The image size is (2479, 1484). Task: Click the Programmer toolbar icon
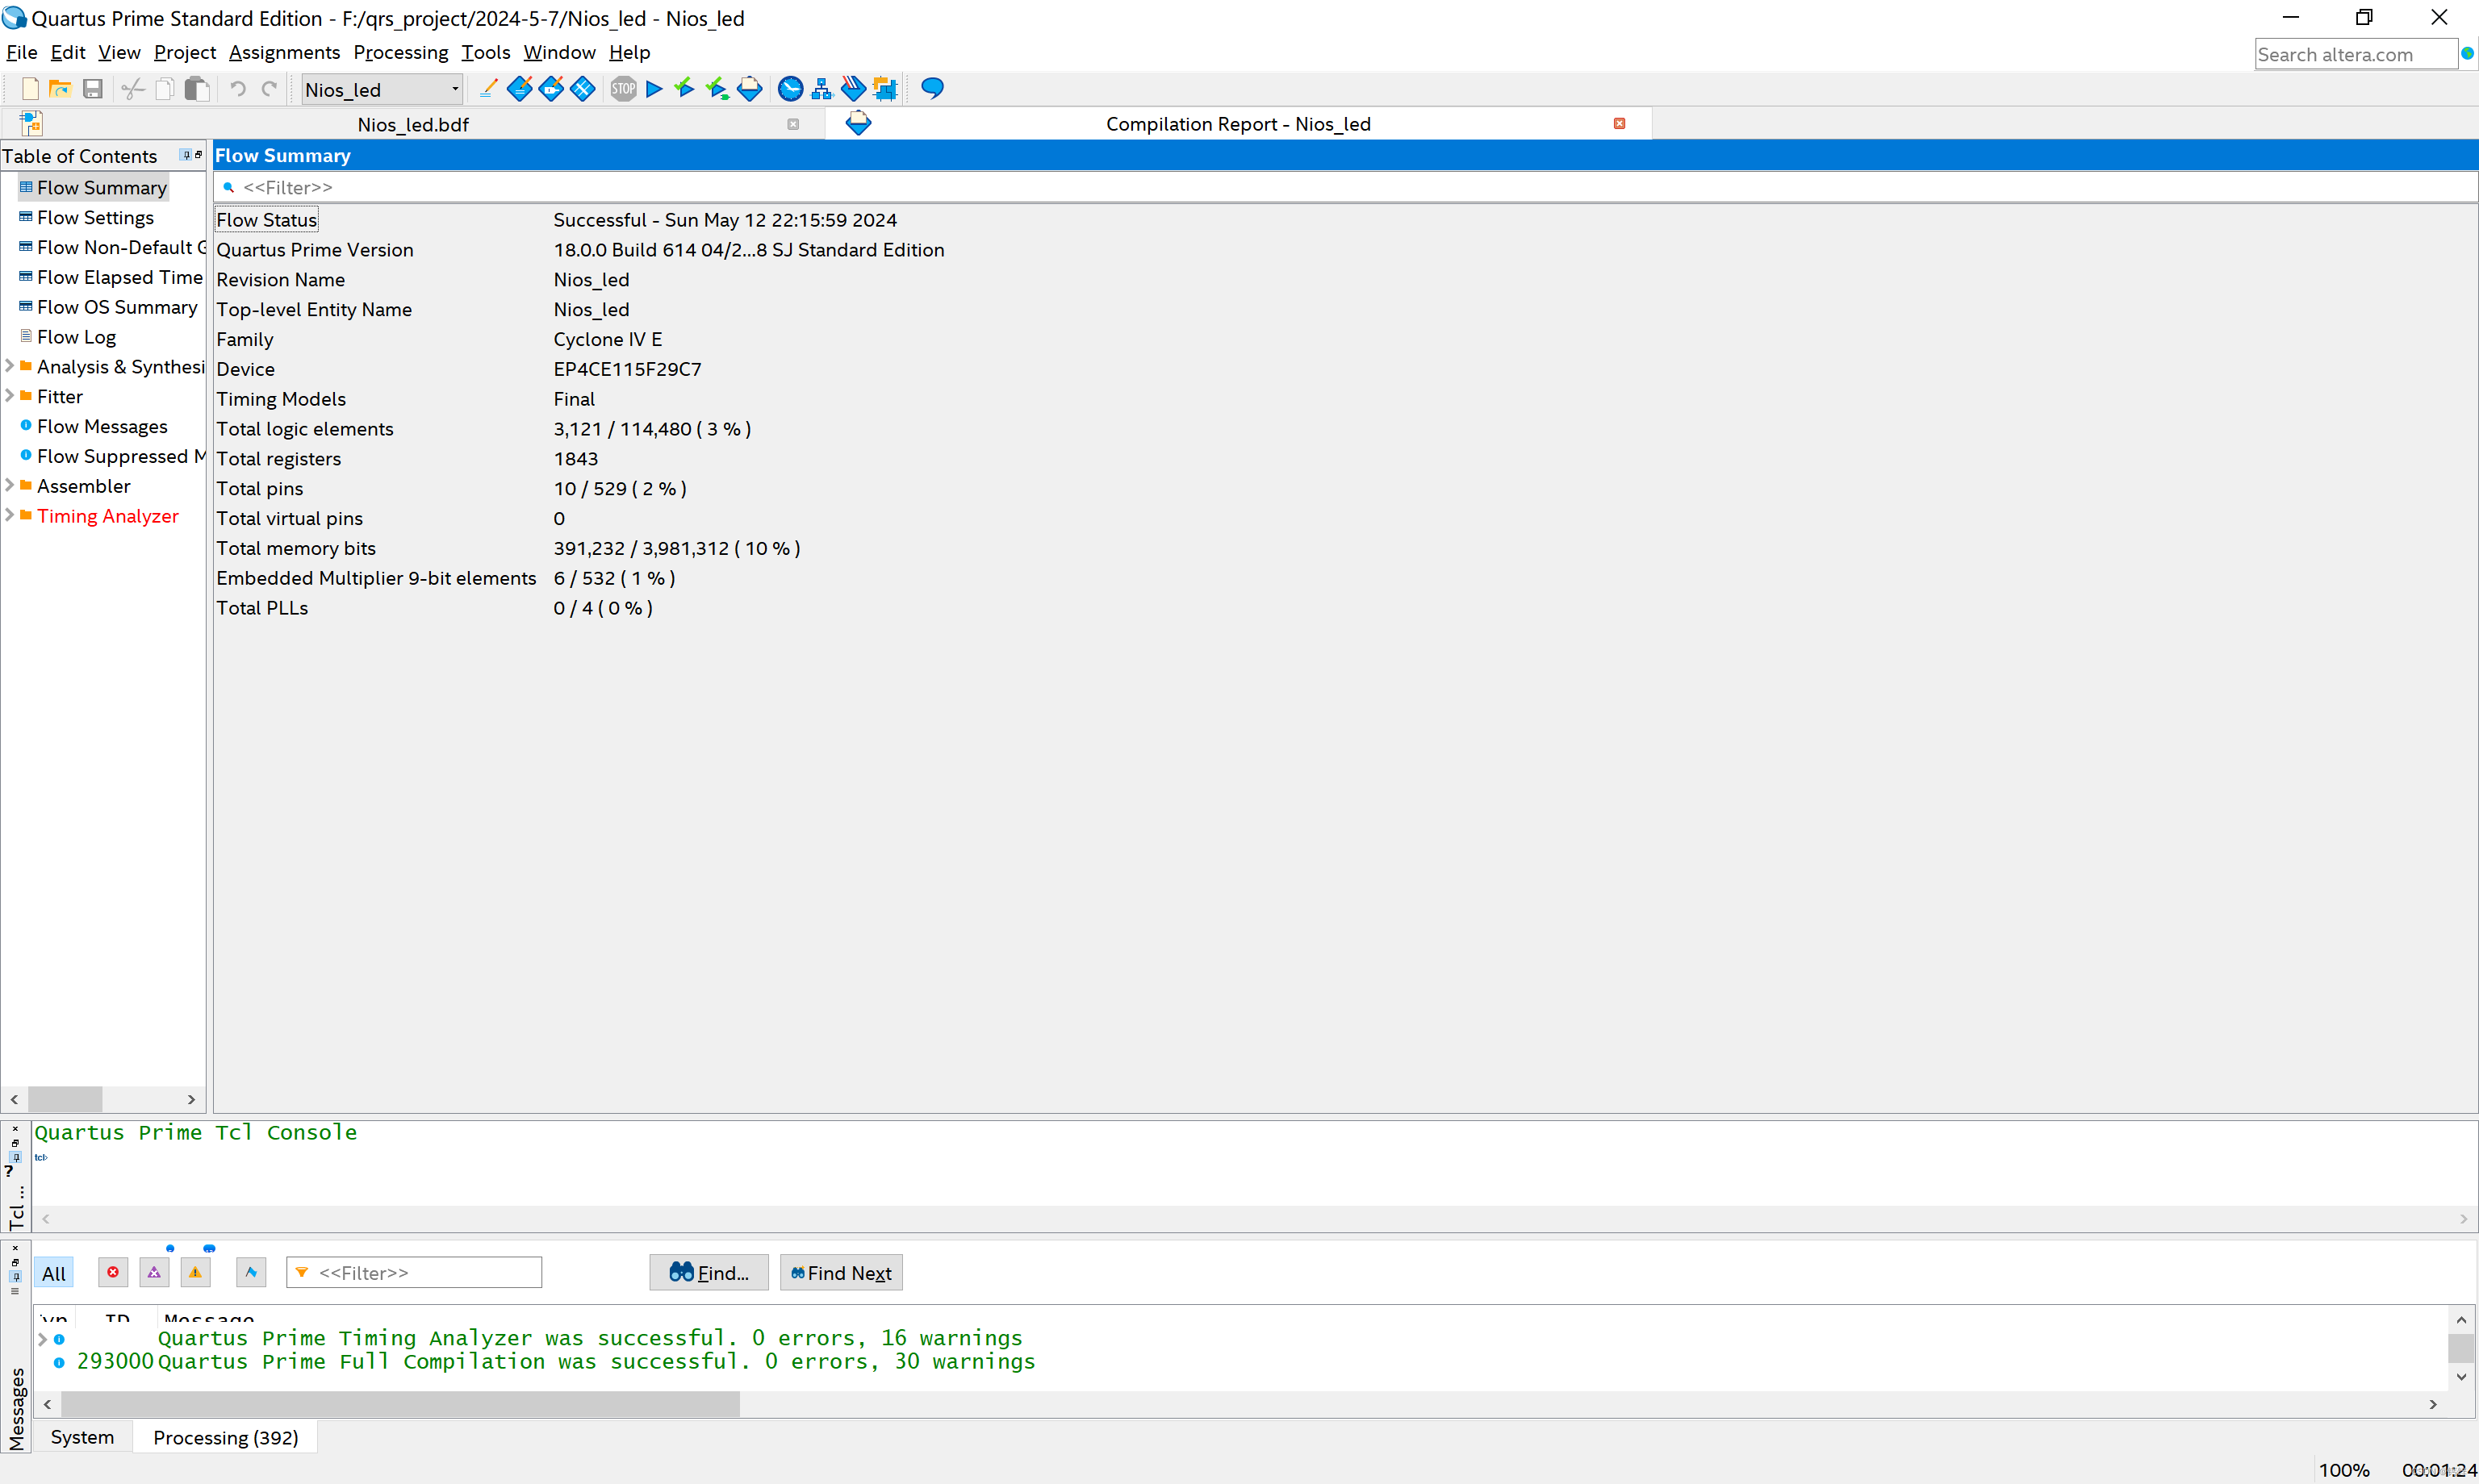pyautogui.click(x=853, y=89)
